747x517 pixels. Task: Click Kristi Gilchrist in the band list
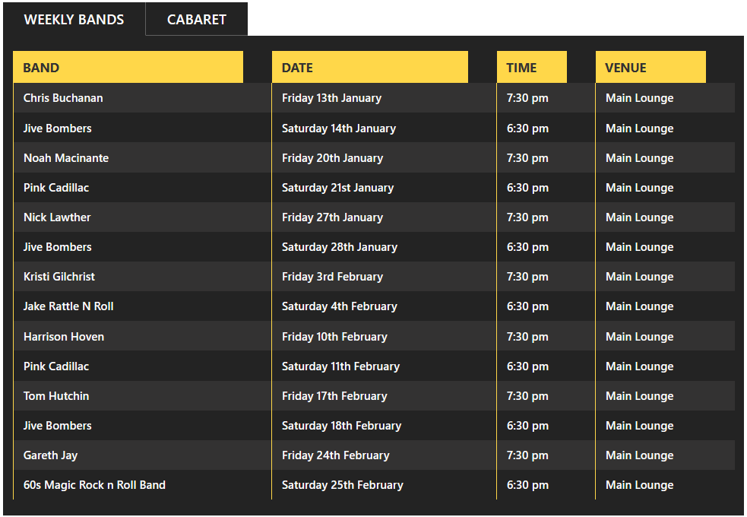pos(59,277)
